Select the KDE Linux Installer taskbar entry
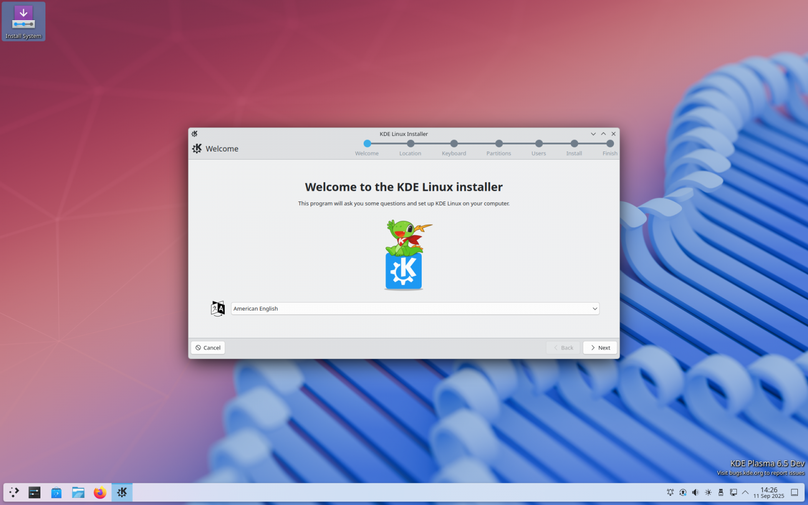 (x=122, y=492)
